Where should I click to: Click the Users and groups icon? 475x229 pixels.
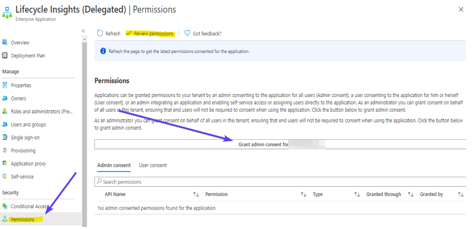tap(4, 124)
